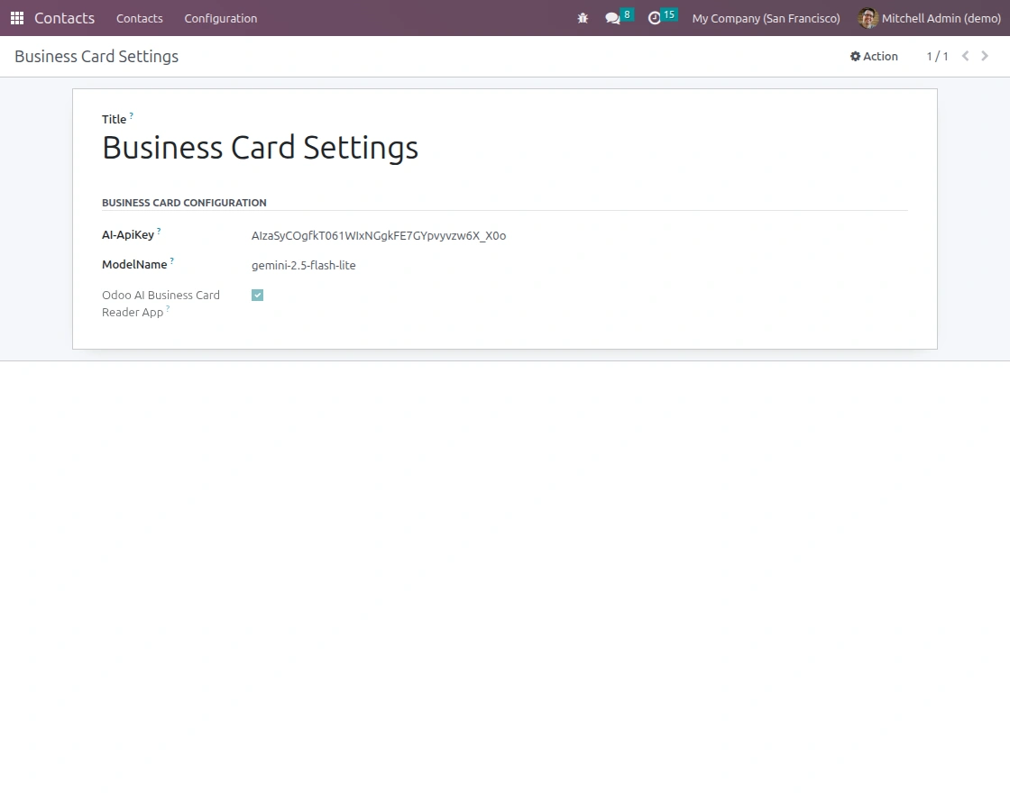
Task: Open the Configuration menu
Action: (x=220, y=18)
